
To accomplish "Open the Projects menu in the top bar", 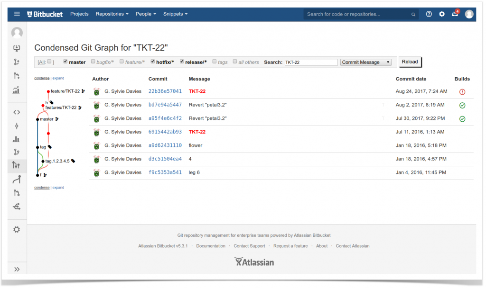I will pos(79,14).
